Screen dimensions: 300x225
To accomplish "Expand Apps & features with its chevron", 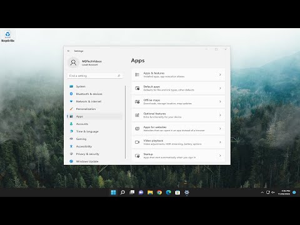I will [x=220, y=74].
